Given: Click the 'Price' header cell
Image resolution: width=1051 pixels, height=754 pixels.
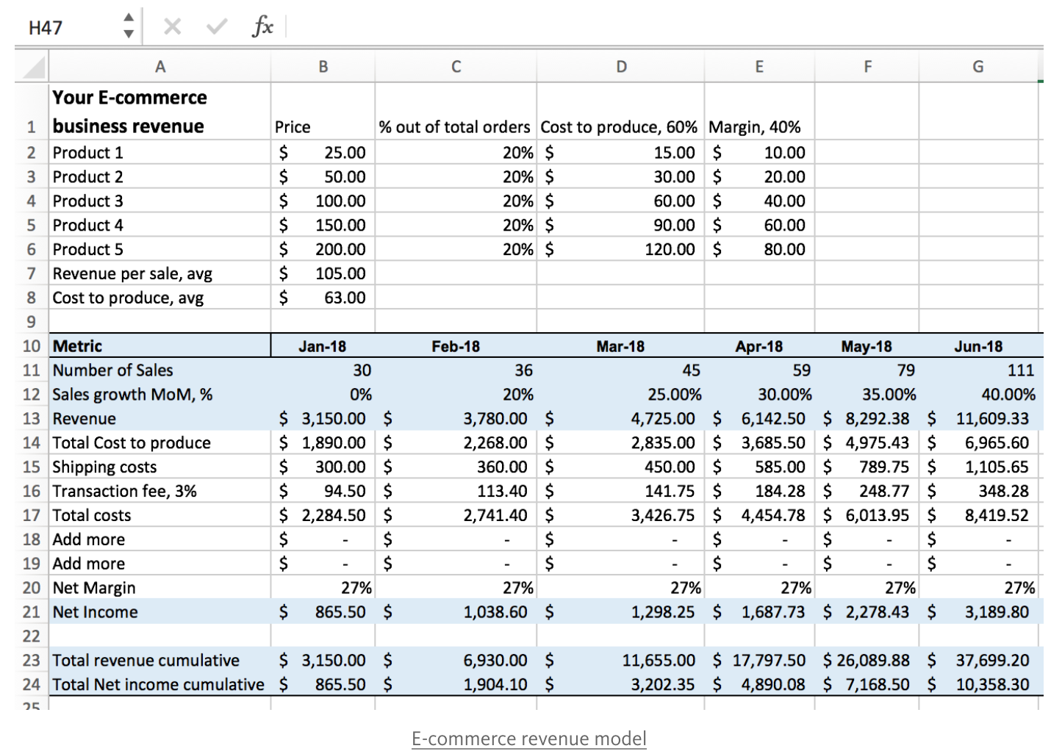Looking at the screenshot, I should tap(323, 111).
